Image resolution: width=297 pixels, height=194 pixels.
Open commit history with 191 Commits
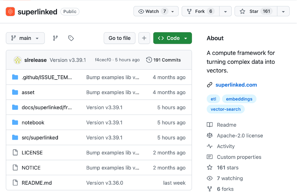(x=163, y=60)
